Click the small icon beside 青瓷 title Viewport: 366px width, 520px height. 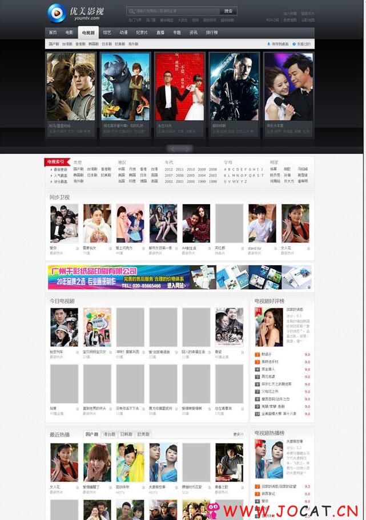point(243,352)
